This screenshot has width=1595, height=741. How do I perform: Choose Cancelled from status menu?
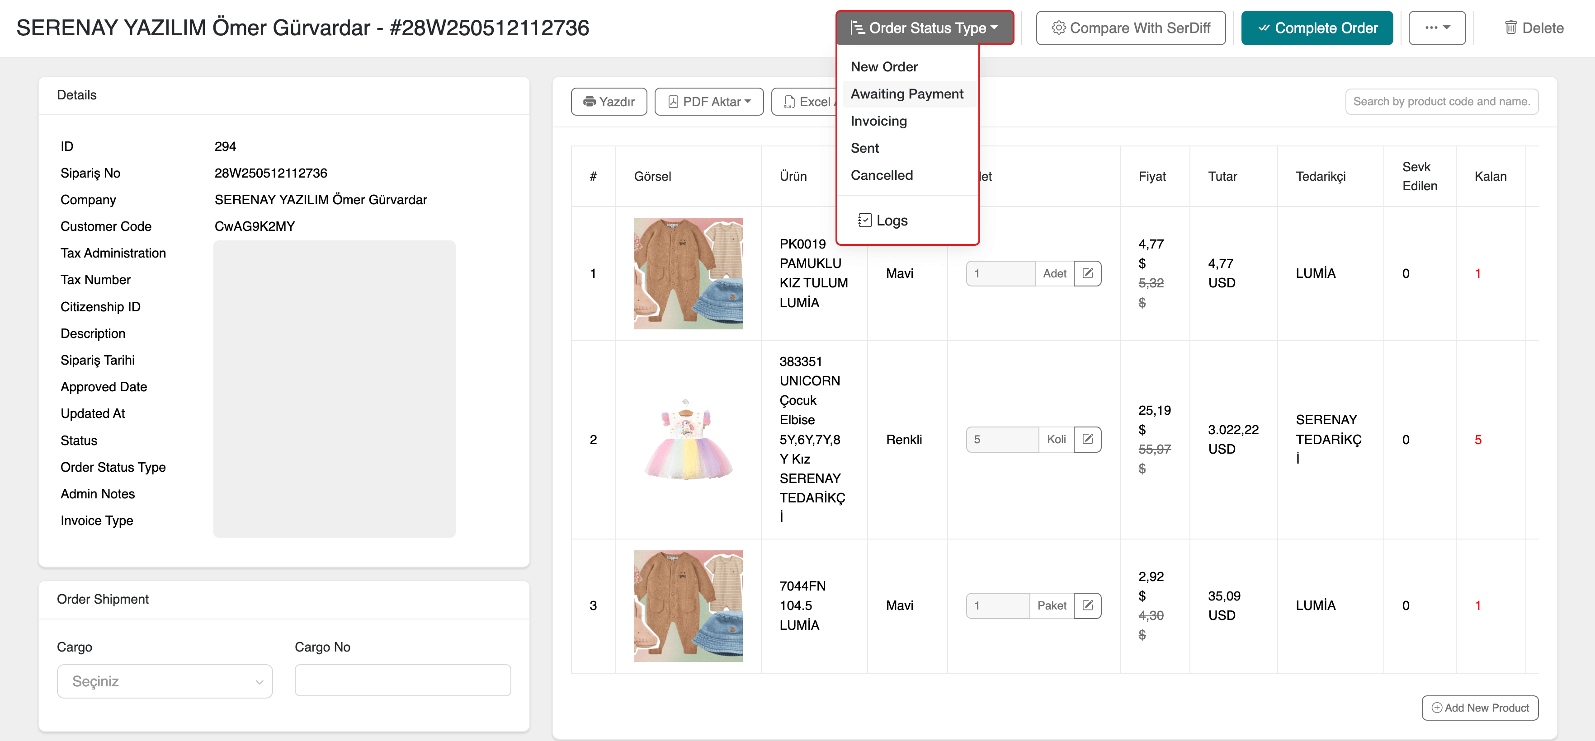[881, 175]
